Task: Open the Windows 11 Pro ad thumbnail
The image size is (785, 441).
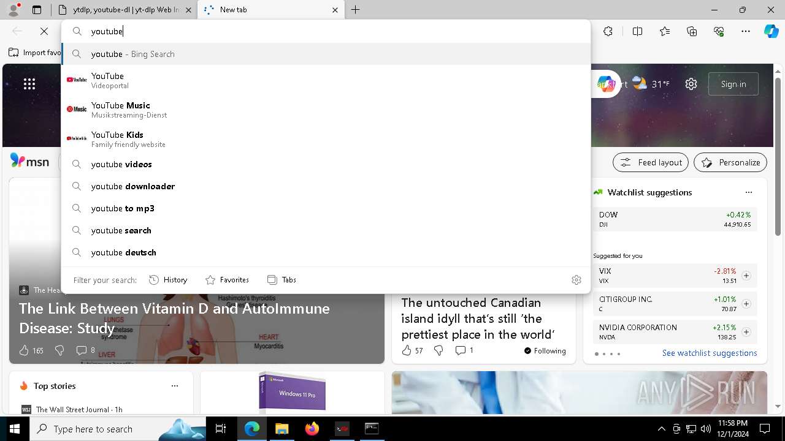Action: tap(293, 391)
